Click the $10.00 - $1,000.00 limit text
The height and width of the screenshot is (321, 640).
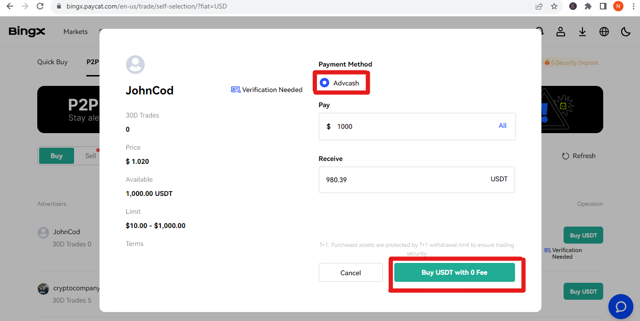[x=156, y=226]
